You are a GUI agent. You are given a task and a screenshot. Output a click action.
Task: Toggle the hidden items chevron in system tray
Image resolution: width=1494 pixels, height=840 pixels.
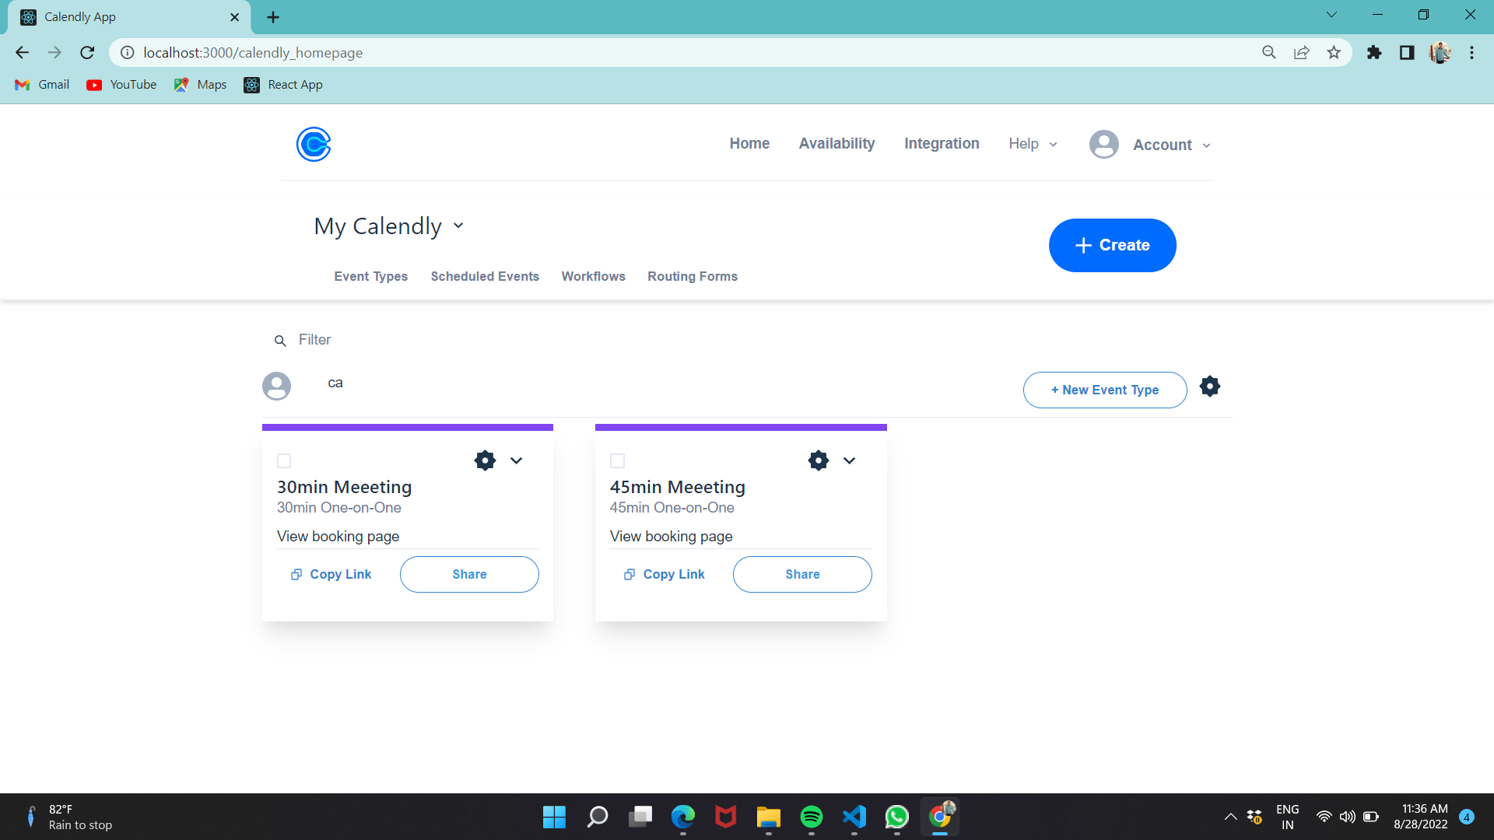pyautogui.click(x=1231, y=817)
